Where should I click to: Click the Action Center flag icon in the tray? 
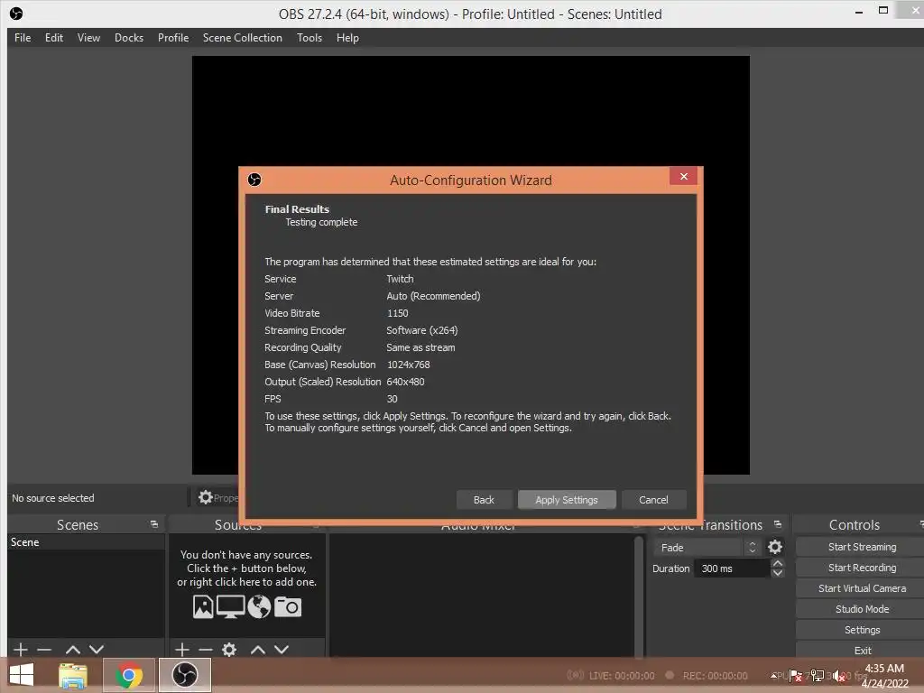[x=796, y=676]
